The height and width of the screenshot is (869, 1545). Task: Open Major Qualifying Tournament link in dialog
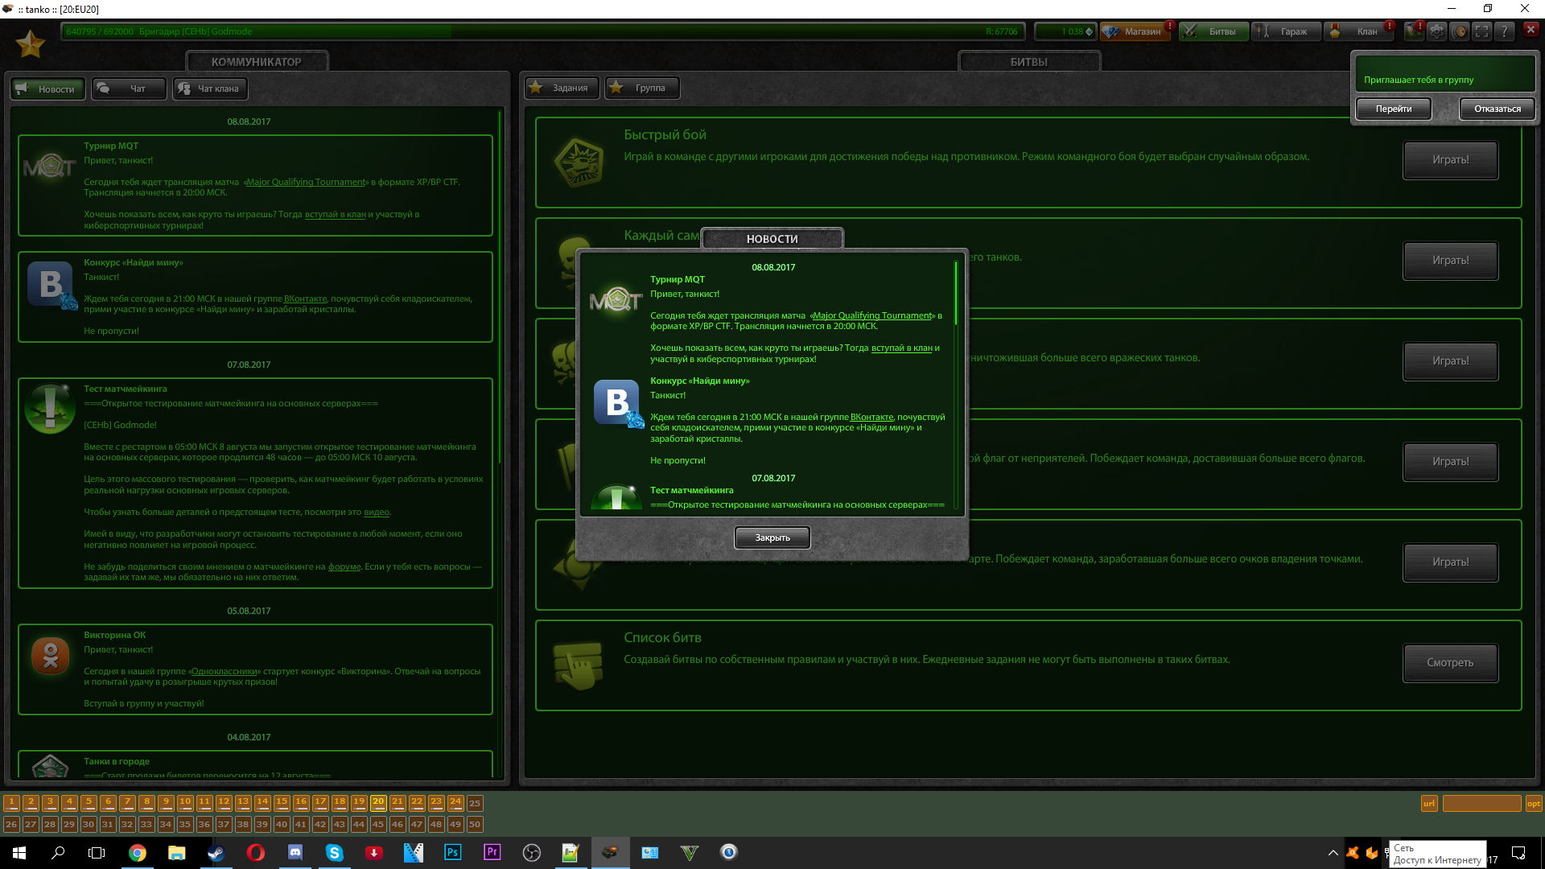click(x=871, y=315)
